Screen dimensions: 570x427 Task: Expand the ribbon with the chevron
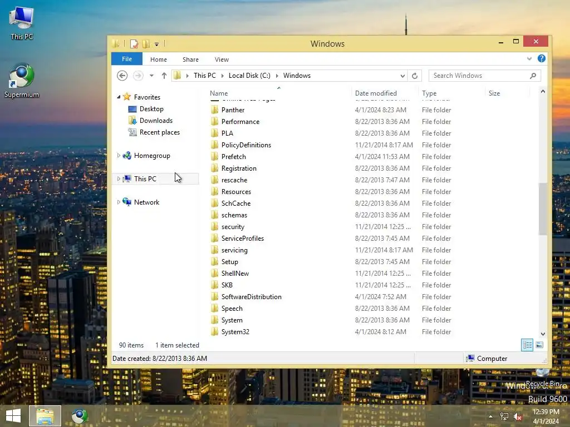[x=529, y=58]
